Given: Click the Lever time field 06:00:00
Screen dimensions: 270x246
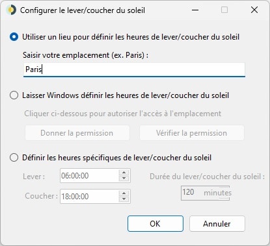Looking at the screenshot, I should click(x=89, y=176).
